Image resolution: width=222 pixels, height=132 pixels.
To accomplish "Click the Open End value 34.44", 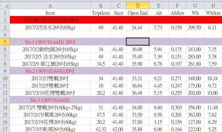I will click(138, 27).
